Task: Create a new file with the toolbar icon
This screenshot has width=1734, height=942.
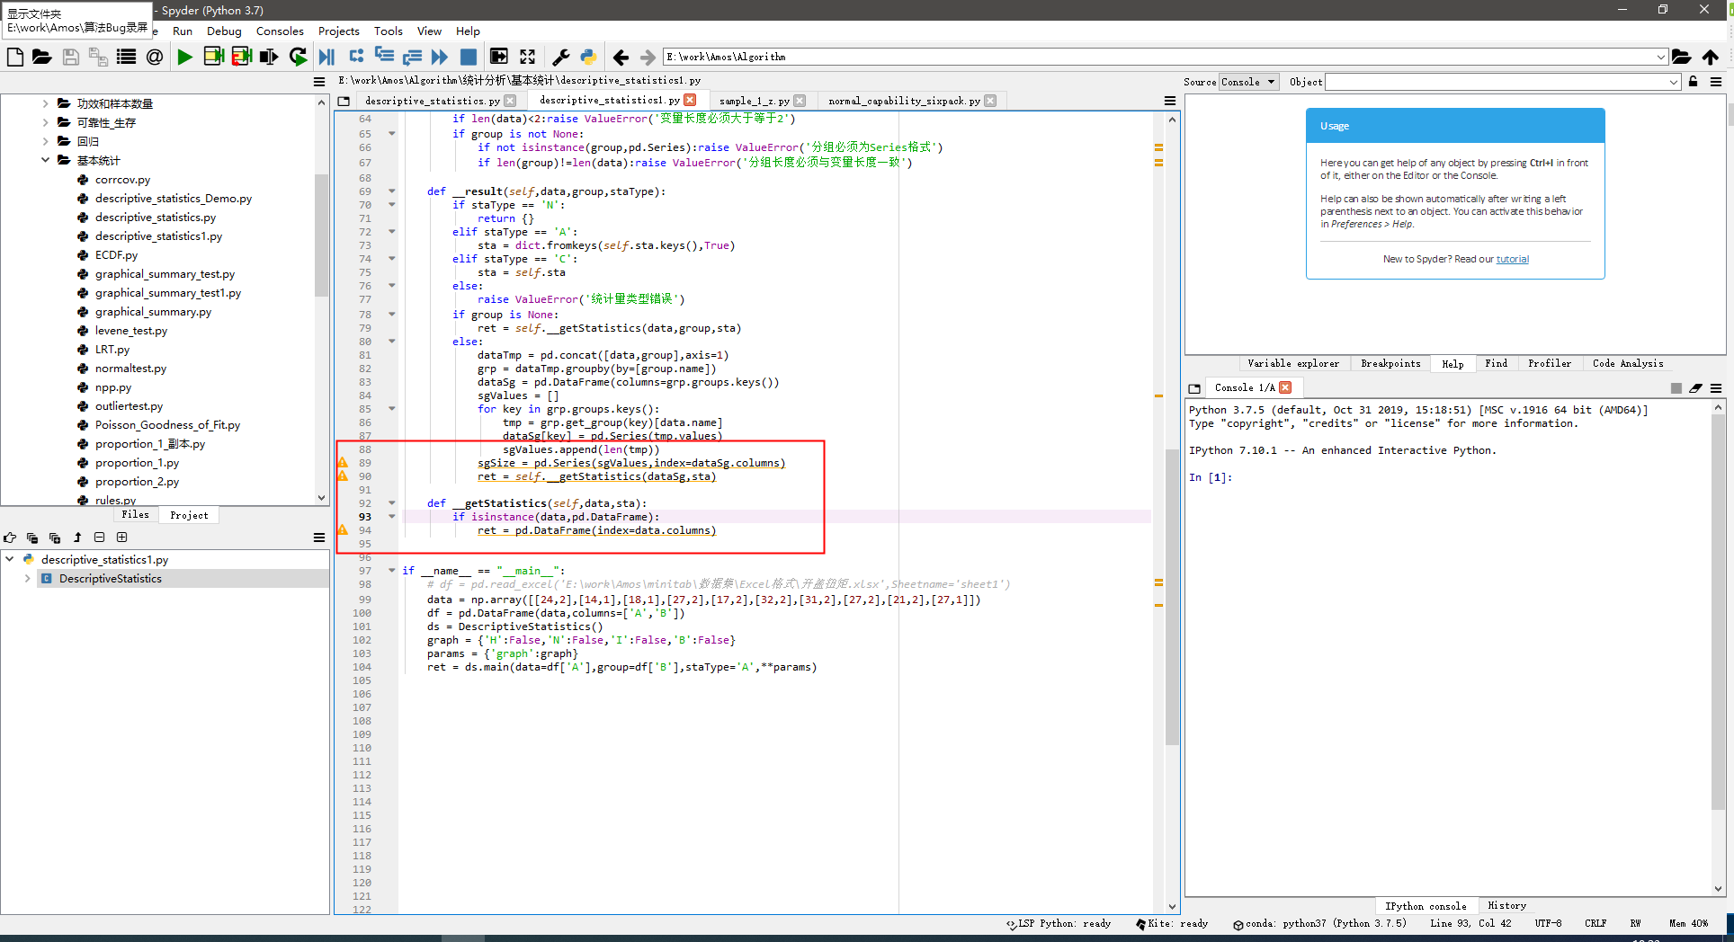Action: [15, 57]
